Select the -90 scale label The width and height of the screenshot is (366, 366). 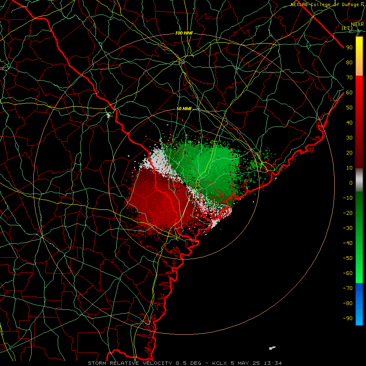[348, 318]
